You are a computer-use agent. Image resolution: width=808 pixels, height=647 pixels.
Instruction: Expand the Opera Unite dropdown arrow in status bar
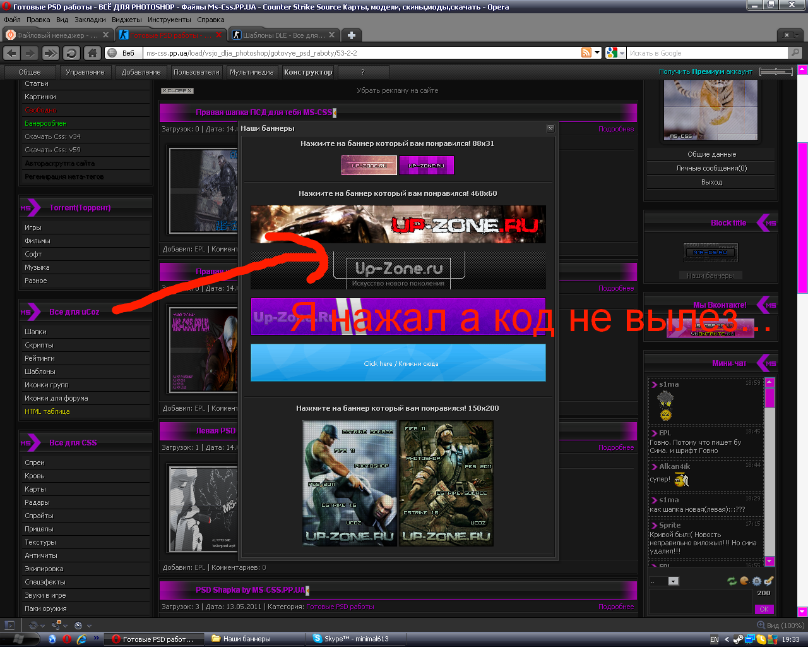[66, 626]
